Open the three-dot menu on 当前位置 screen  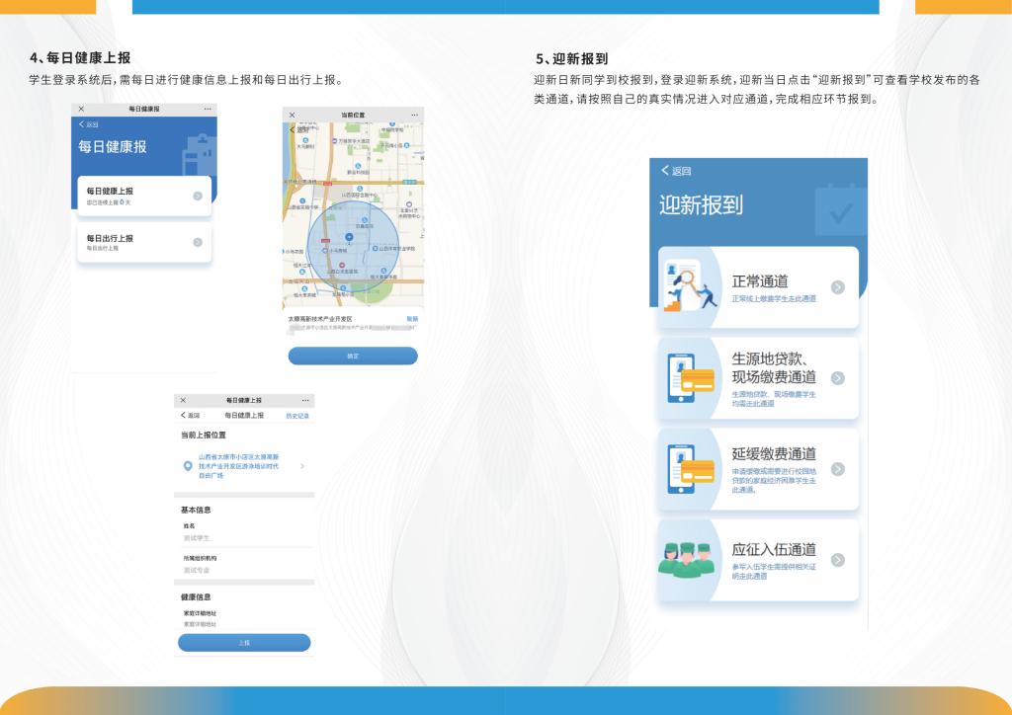tap(414, 116)
